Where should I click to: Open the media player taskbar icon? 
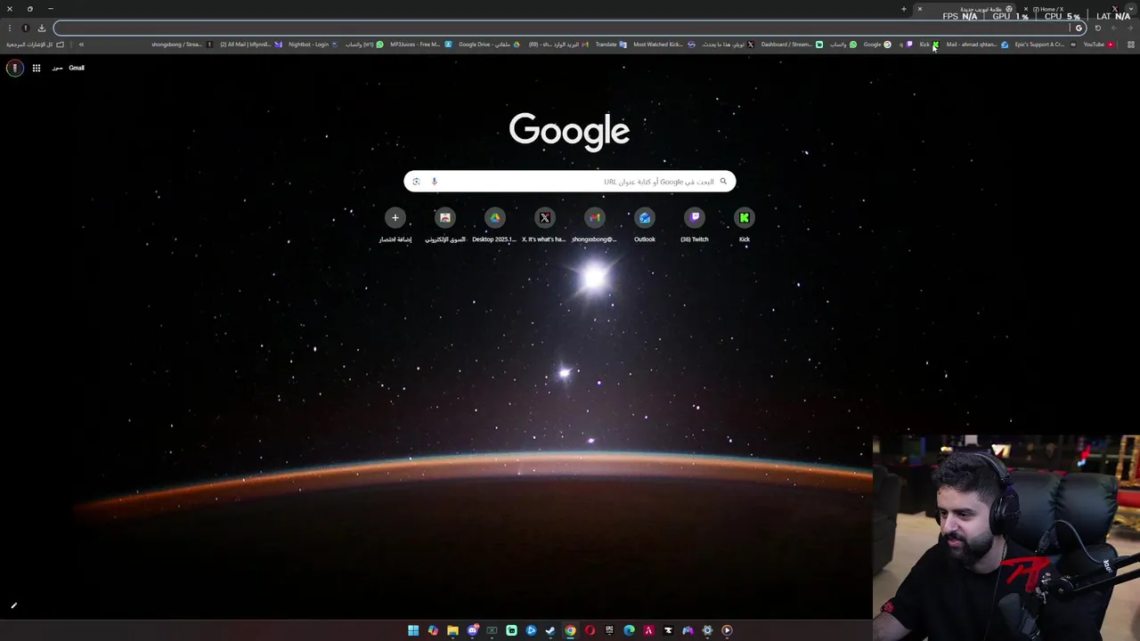727,630
